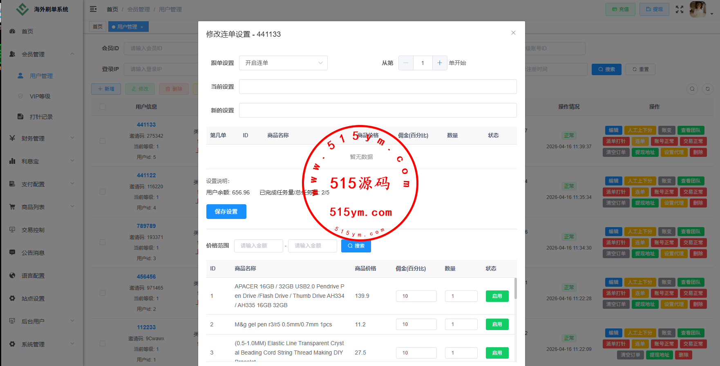Click the blue 搜索 button under price range
The width and height of the screenshot is (720, 366).
pos(356,246)
